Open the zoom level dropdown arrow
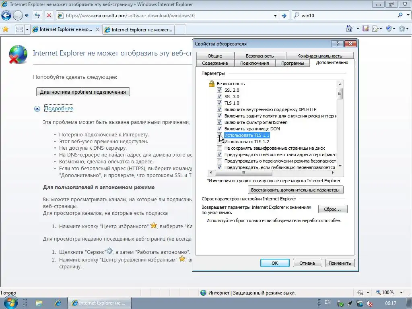 tap(401, 292)
